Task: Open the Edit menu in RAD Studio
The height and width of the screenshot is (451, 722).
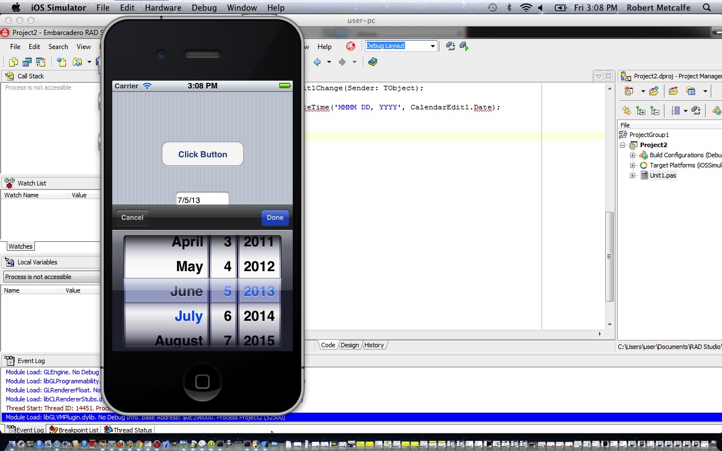Action: [x=34, y=47]
